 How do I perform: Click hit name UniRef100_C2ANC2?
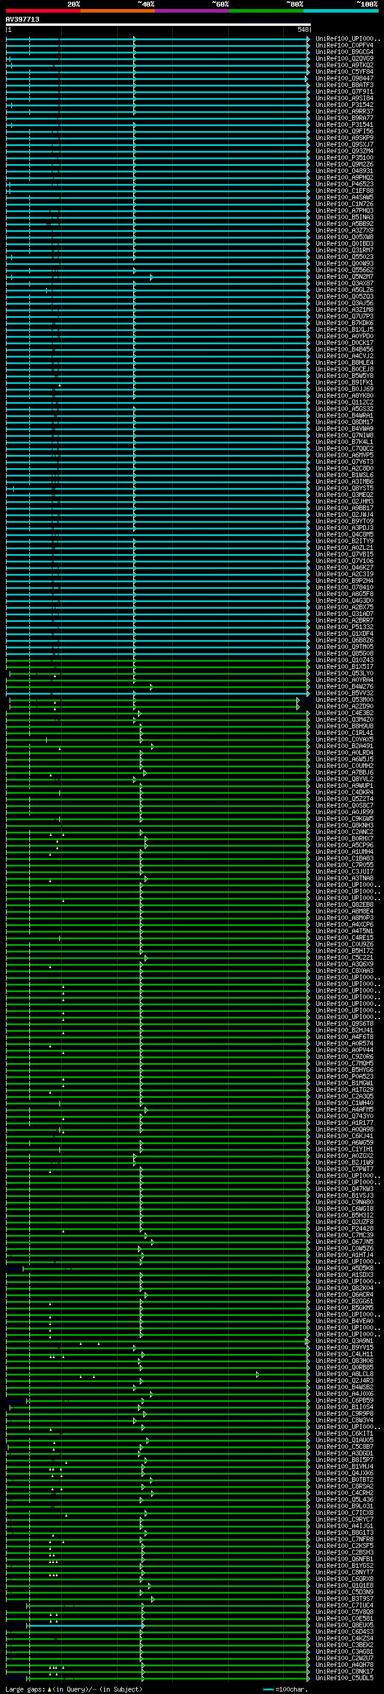click(x=344, y=831)
